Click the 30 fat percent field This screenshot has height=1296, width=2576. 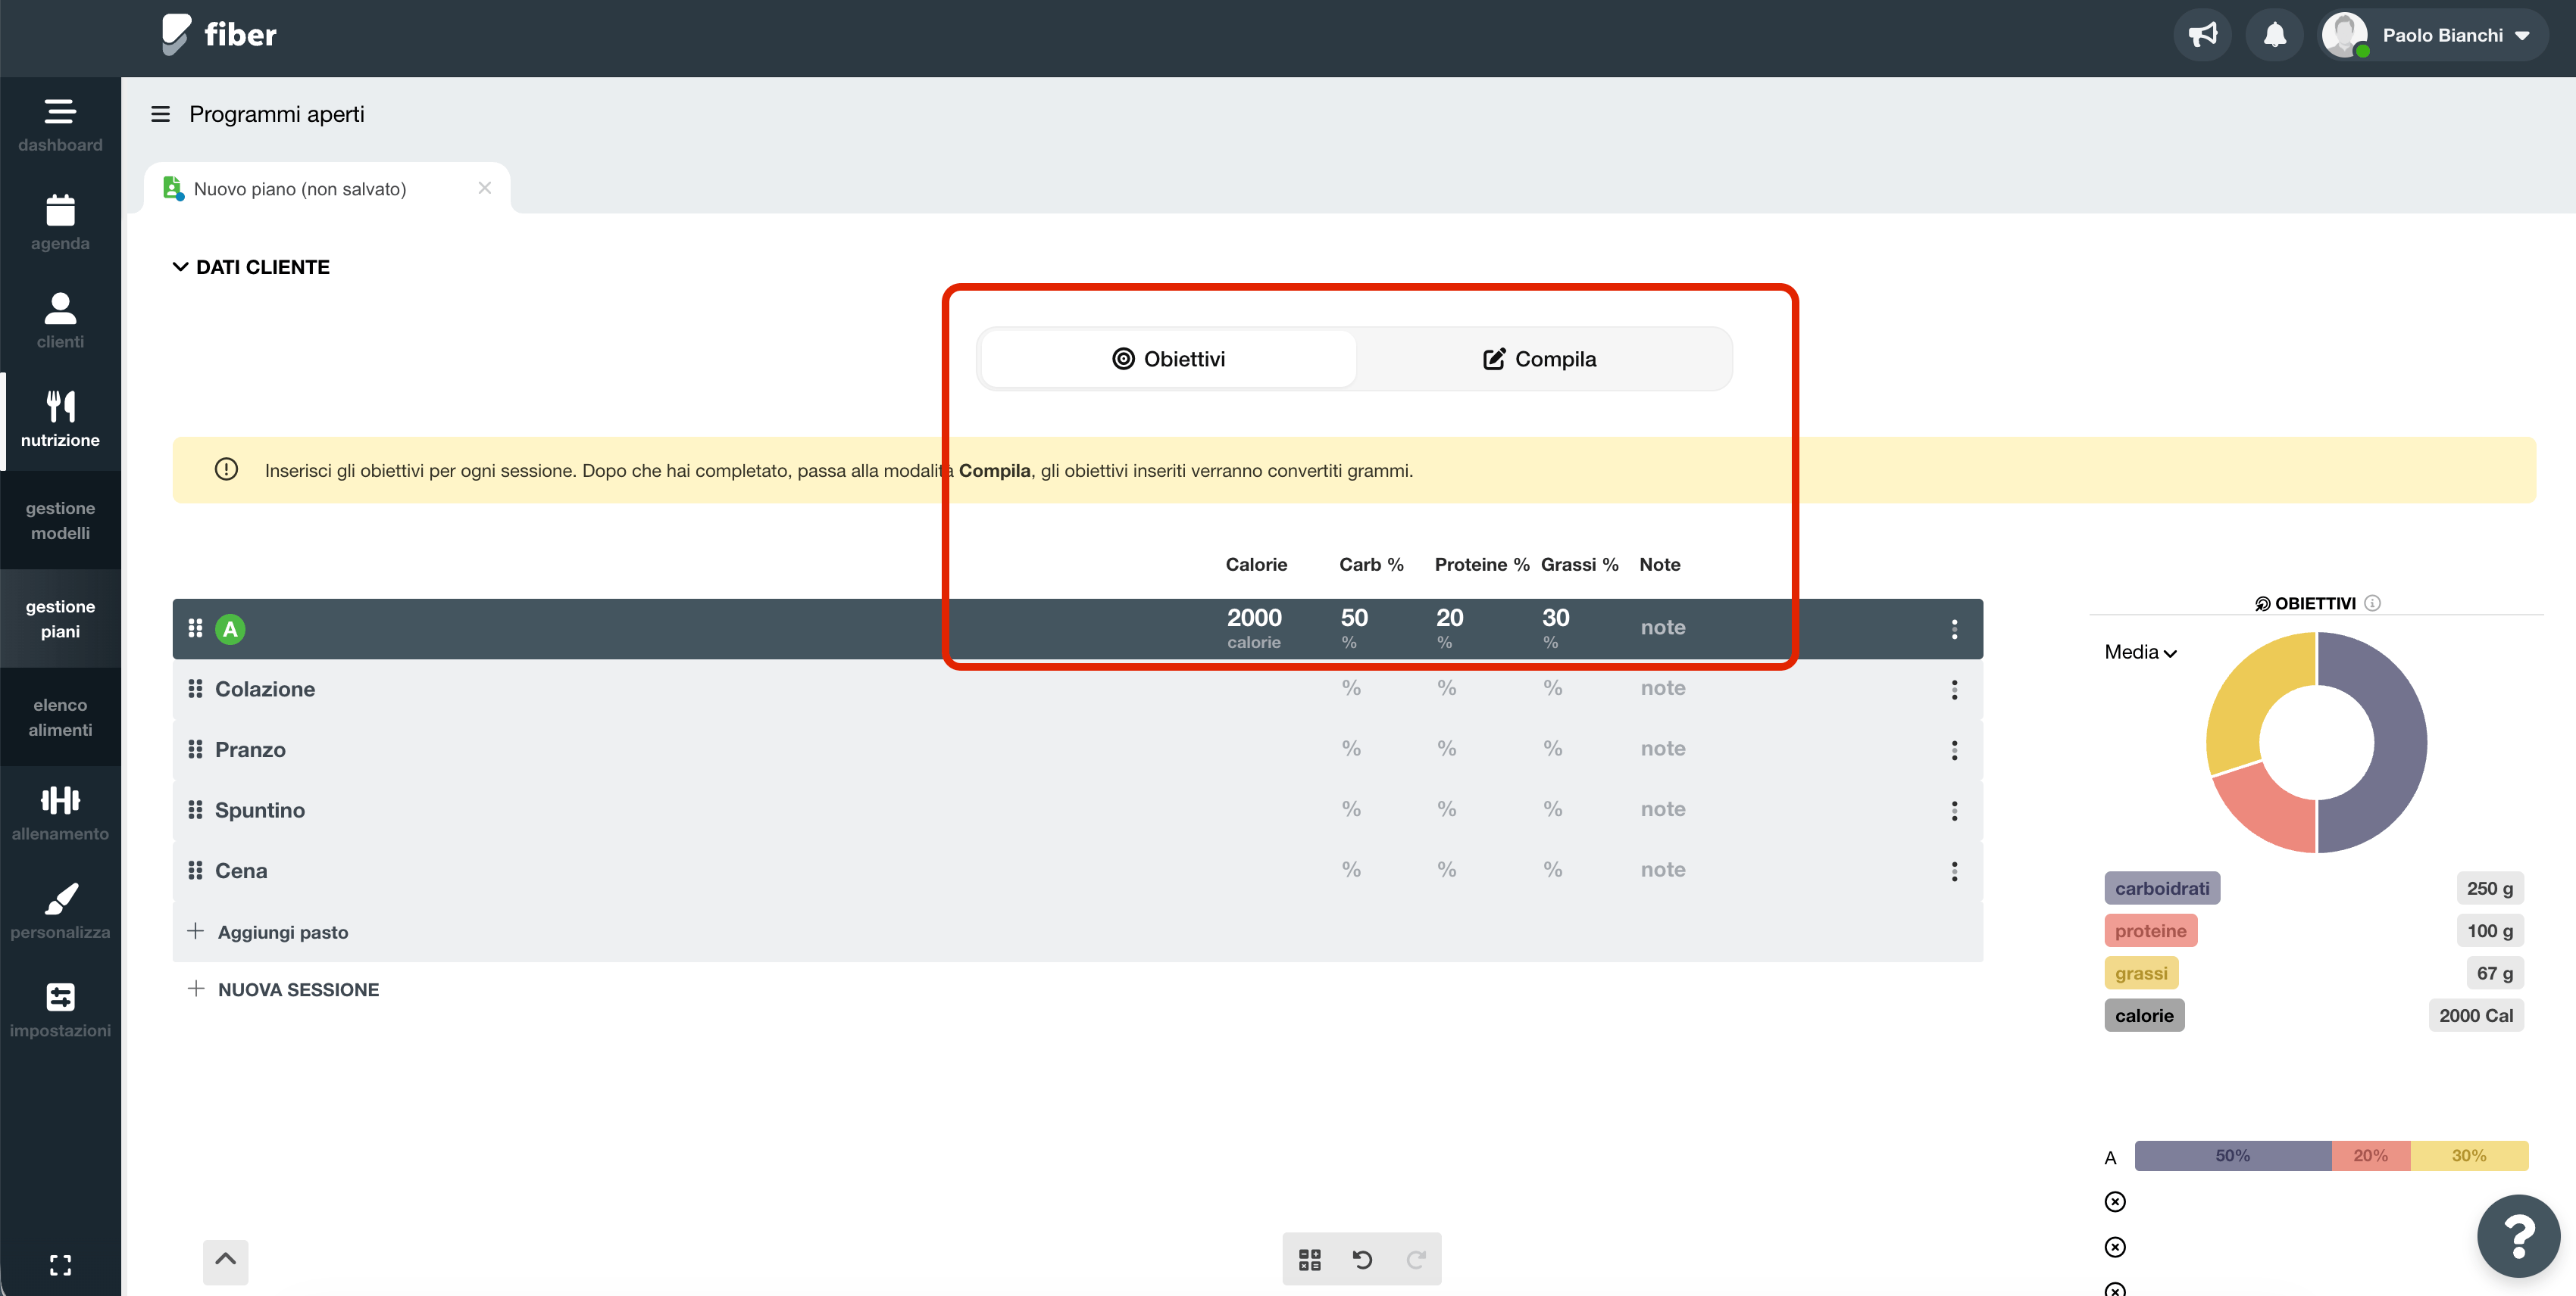click(1555, 628)
